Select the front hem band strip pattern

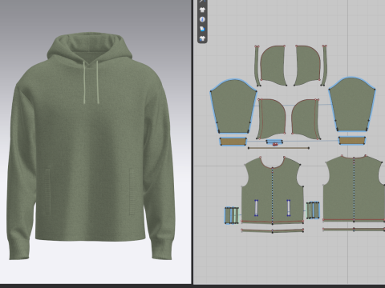tap(273, 230)
